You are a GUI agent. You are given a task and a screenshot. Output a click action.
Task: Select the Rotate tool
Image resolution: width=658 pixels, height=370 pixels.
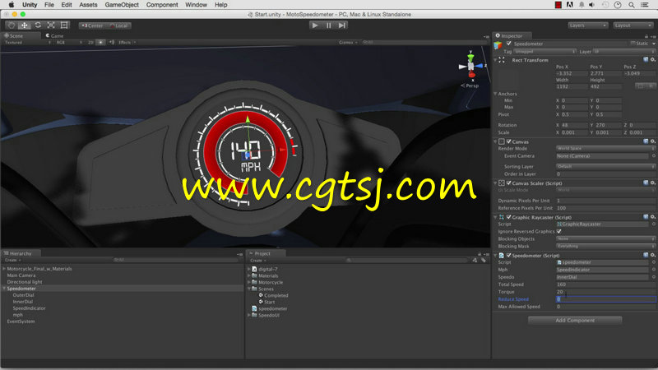click(38, 25)
